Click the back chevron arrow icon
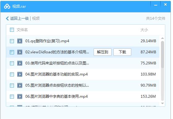 pos(7,18)
